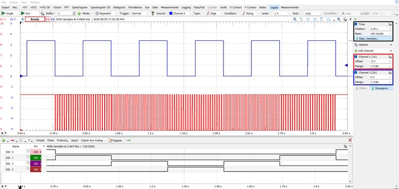Open Channel 2 gear settings

[390, 73]
